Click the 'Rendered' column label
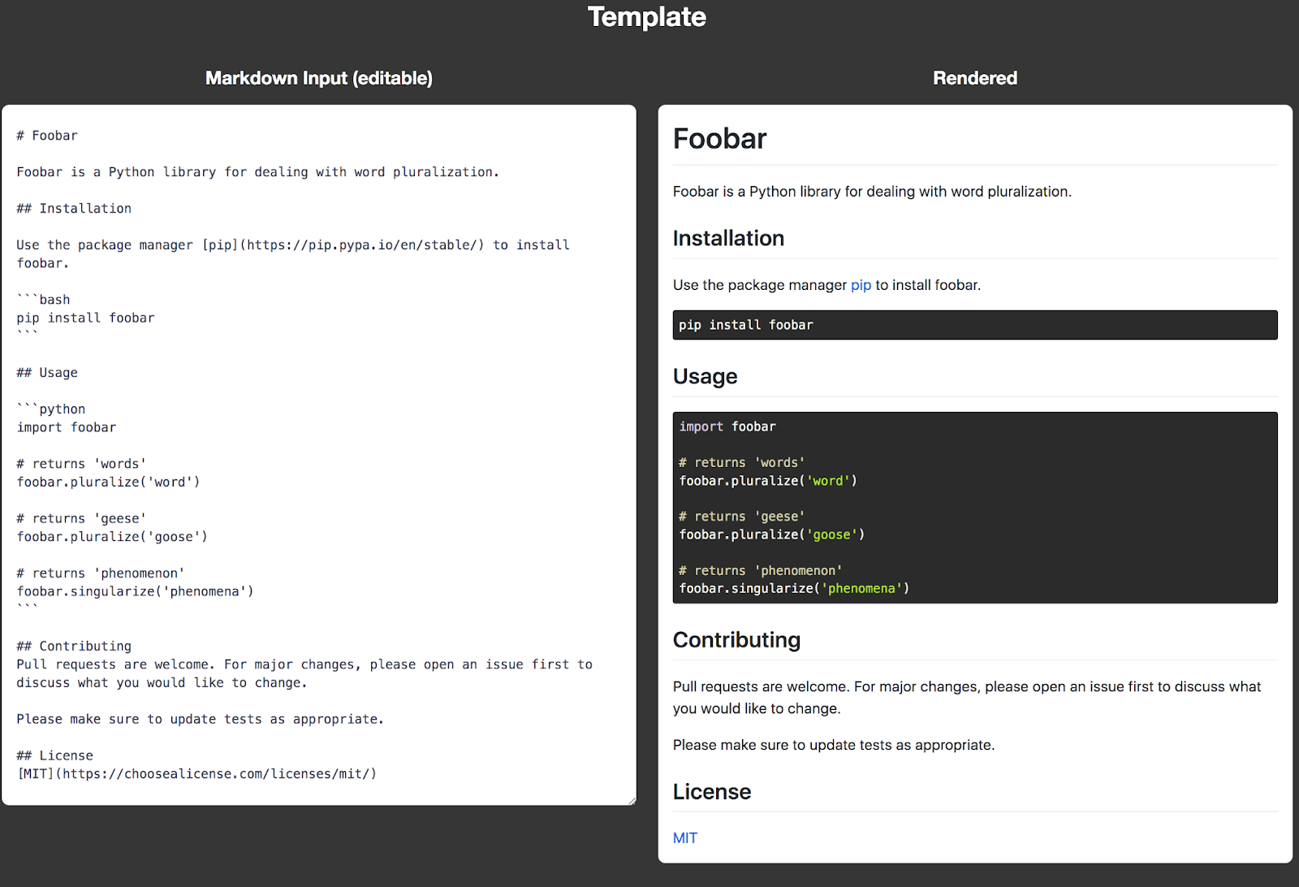Viewport: 1299px width, 887px height. pos(974,78)
